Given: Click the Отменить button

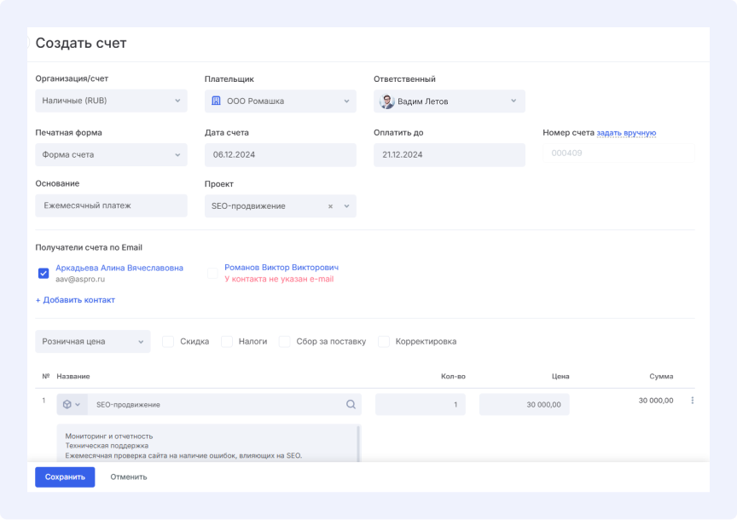Looking at the screenshot, I should (x=129, y=477).
